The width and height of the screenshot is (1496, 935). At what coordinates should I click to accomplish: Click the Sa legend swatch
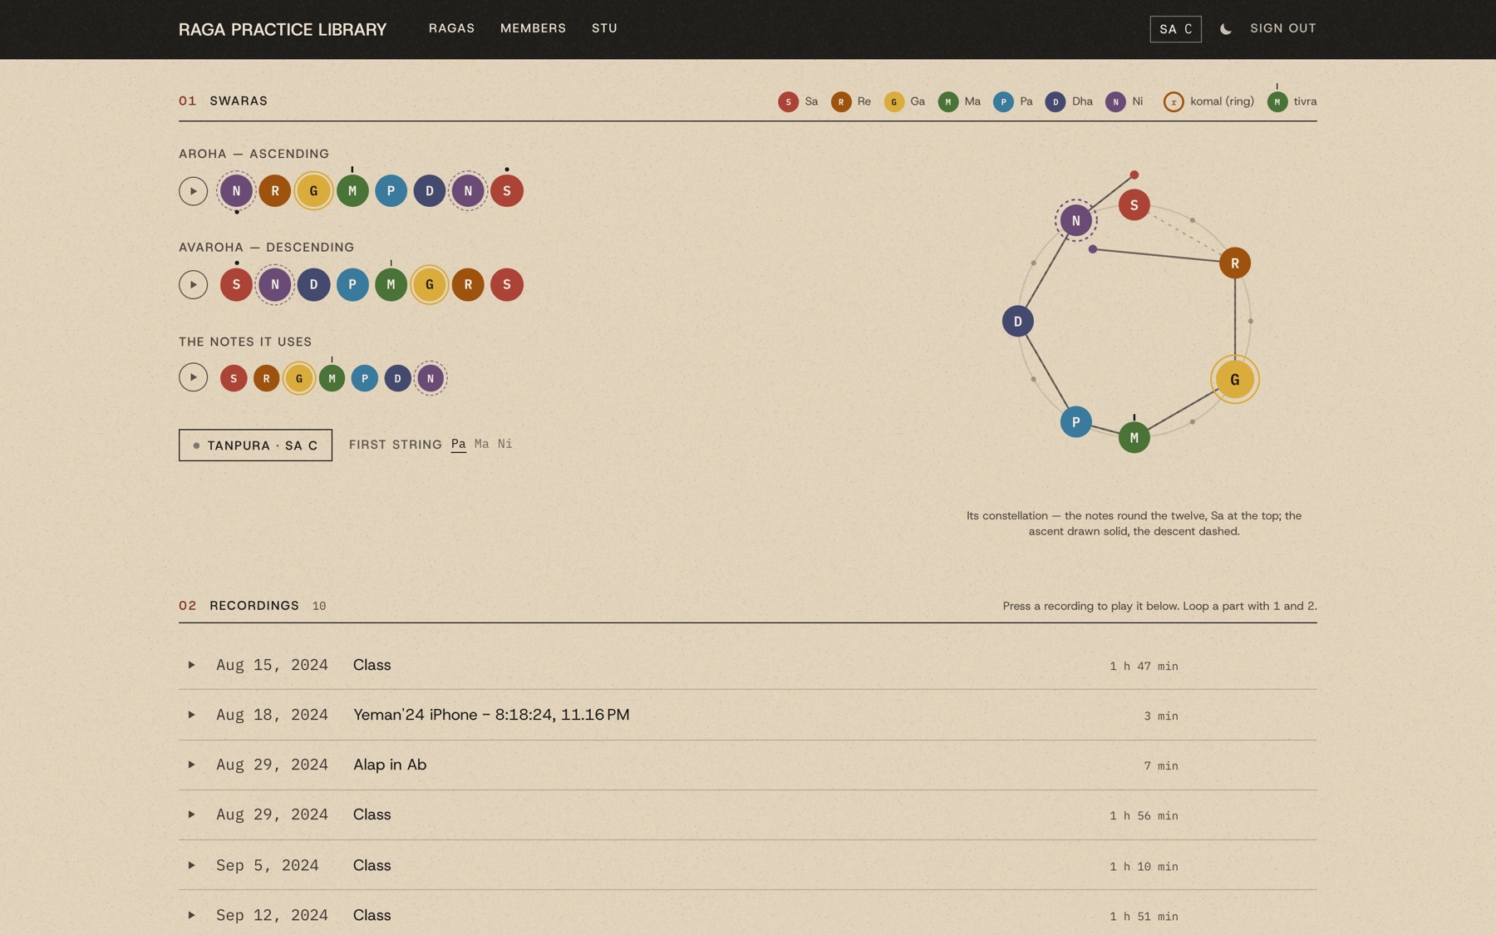[788, 102]
